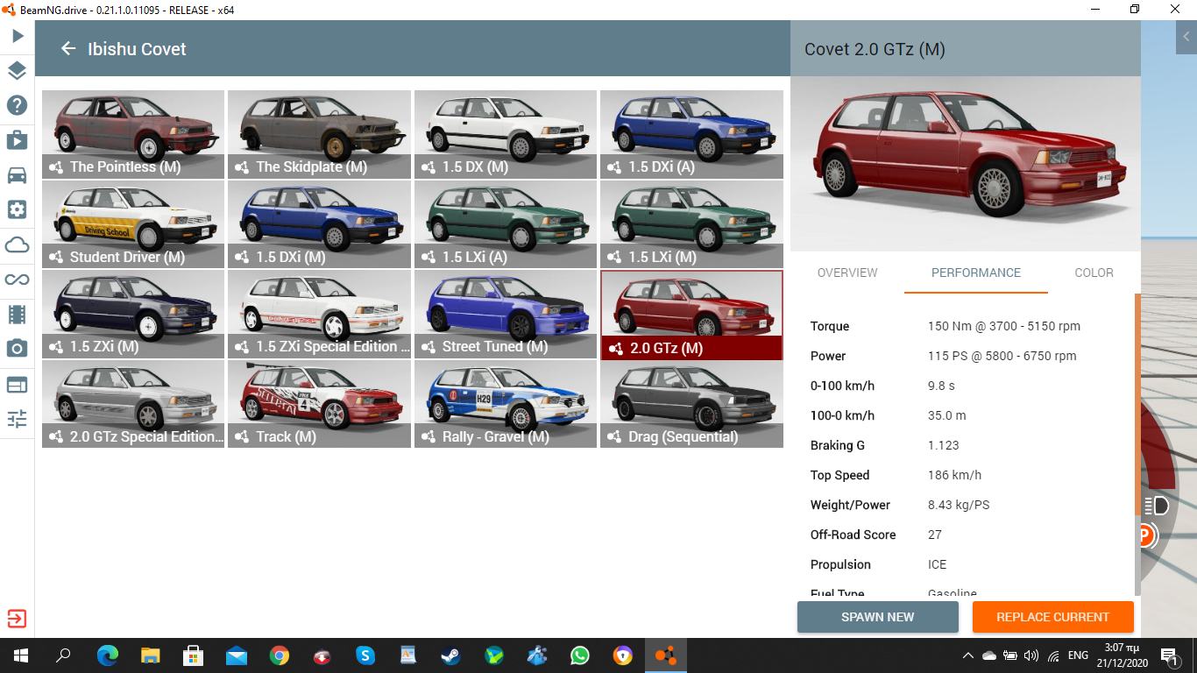The width and height of the screenshot is (1197, 673).
Task: Open the Windows Start menu
Action: pyautogui.click(x=20, y=655)
